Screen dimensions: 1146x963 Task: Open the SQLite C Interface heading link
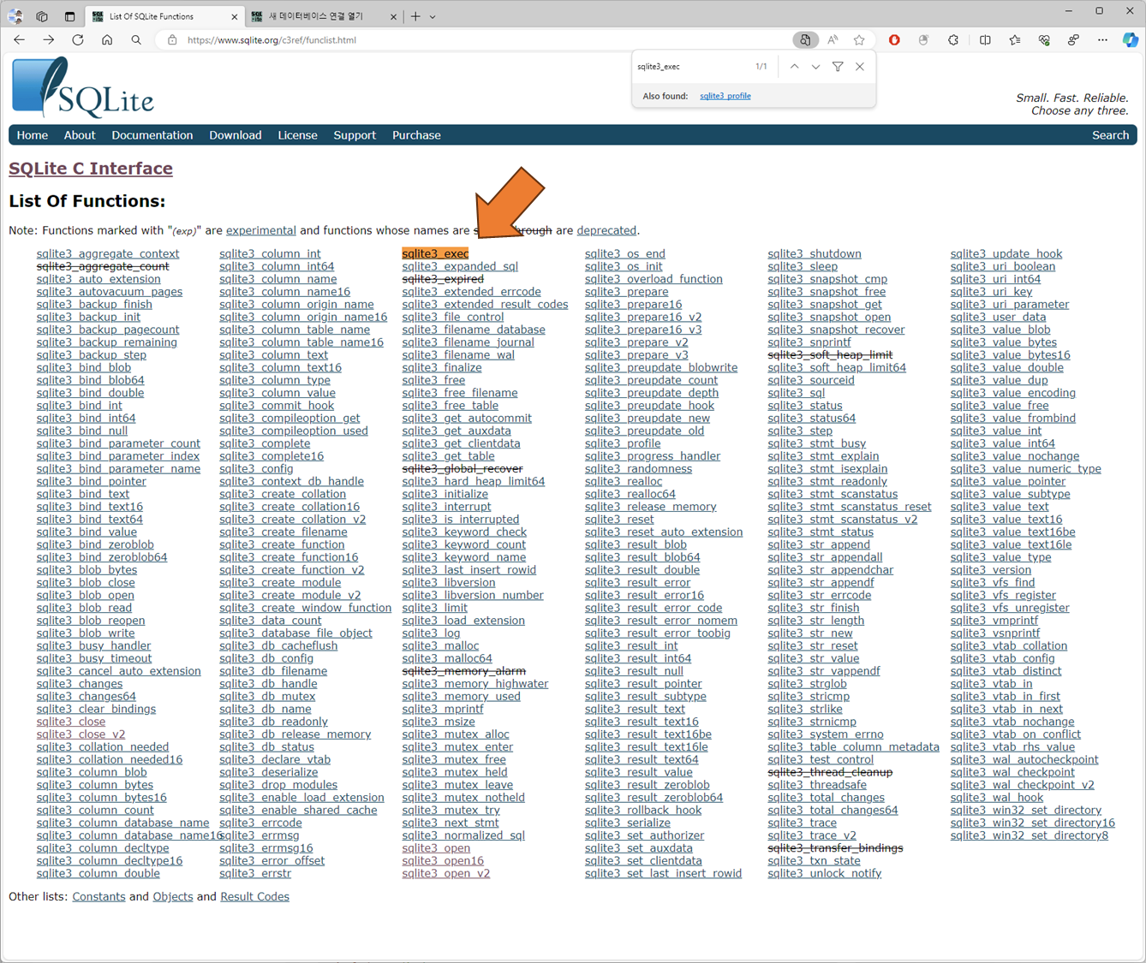[x=91, y=169]
